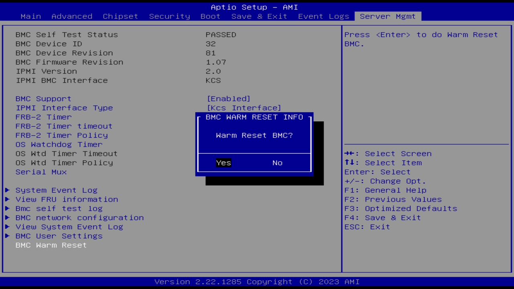Expand the BMC User Settings arrow

click(7, 236)
